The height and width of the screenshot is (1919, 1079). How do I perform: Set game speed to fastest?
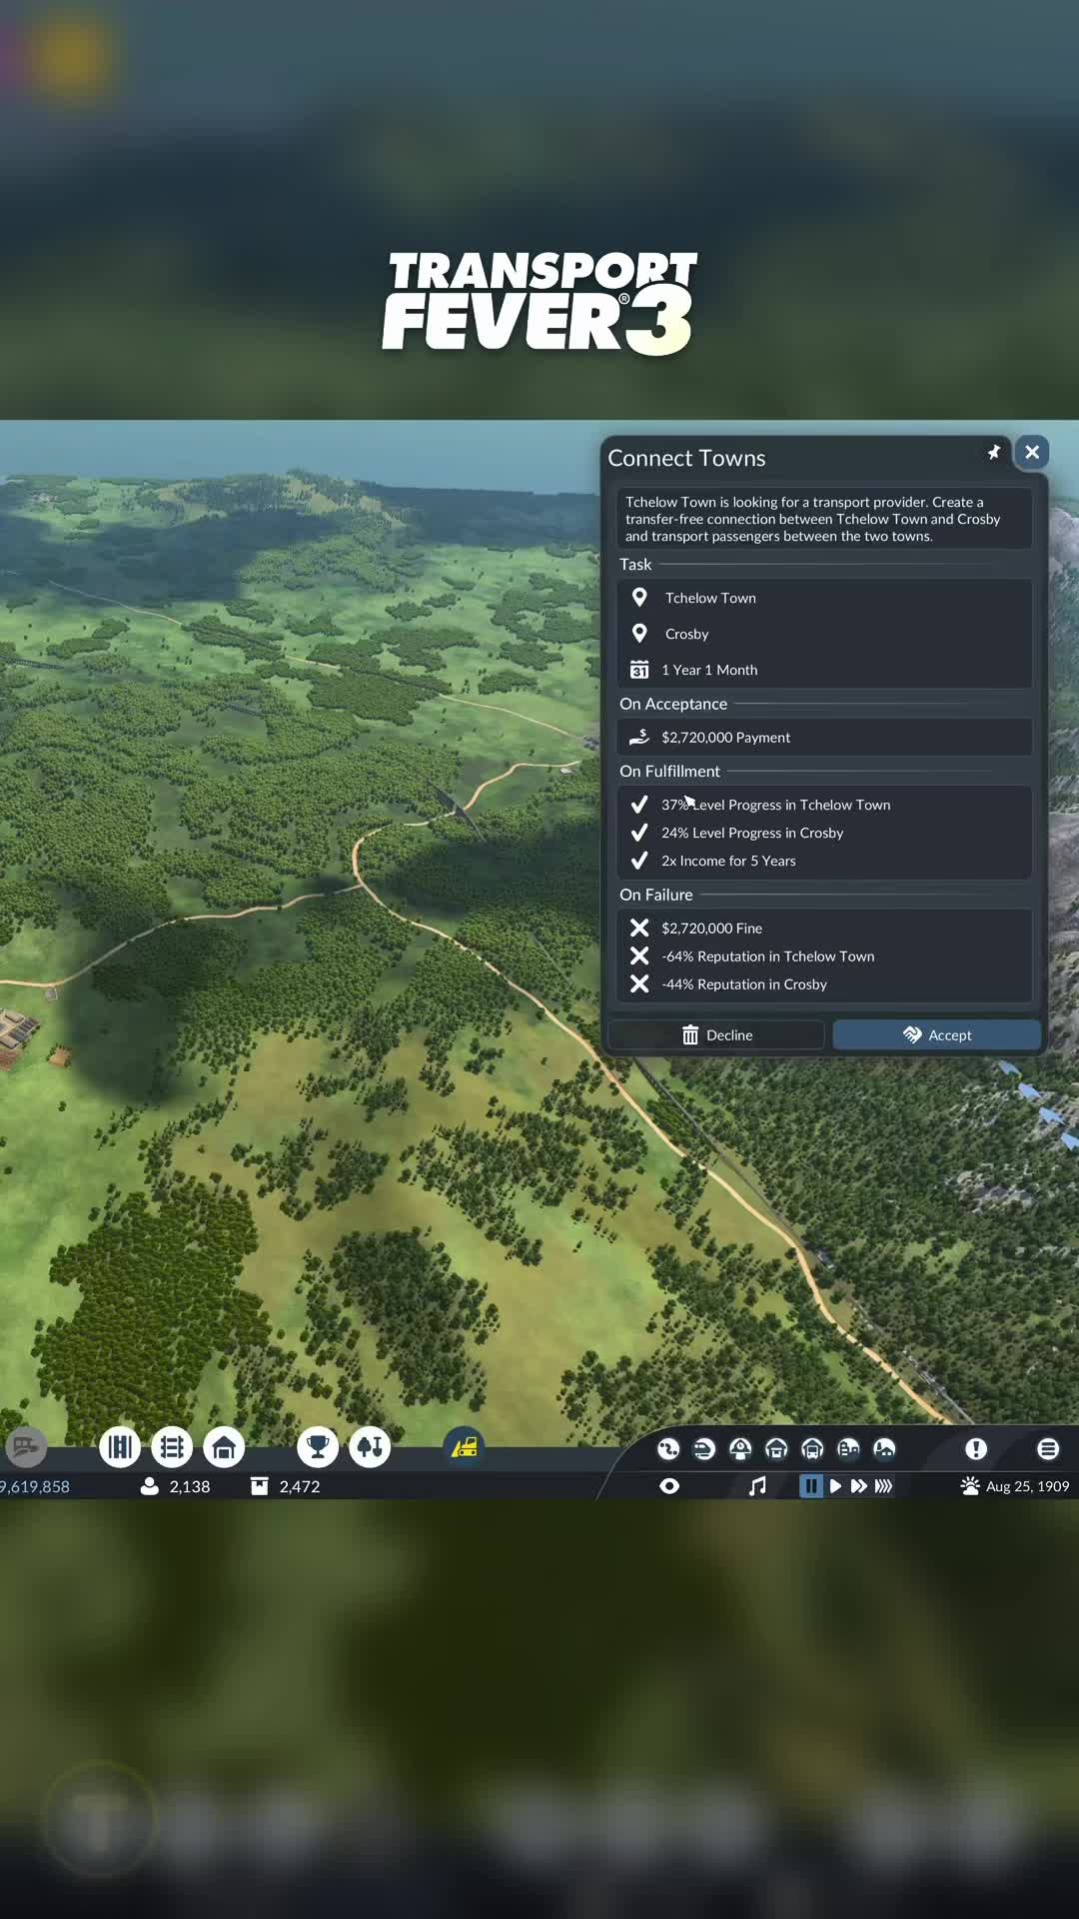883,1486
